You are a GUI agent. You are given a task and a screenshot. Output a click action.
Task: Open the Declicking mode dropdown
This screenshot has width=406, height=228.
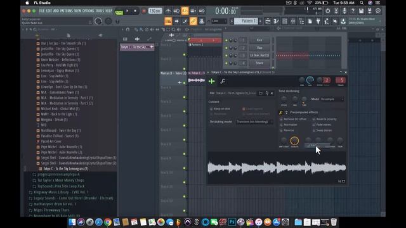coord(254,122)
